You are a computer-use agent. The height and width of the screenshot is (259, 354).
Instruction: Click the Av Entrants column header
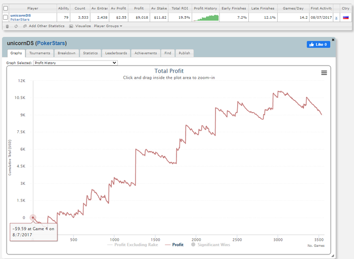tap(100, 9)
